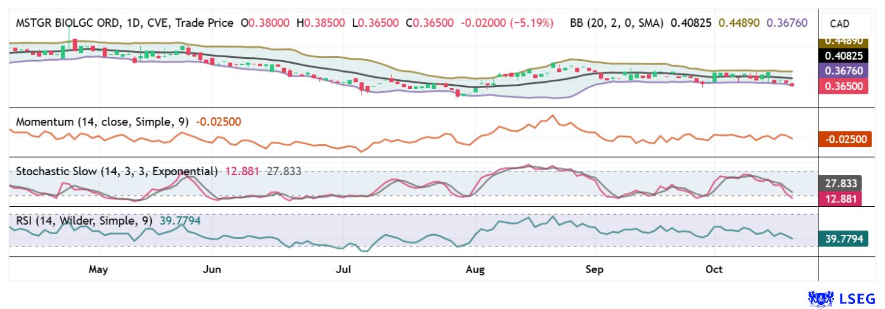Click the Jun label on time axis
This screenshot has height=309, width=885.
(x=211, y=269)
